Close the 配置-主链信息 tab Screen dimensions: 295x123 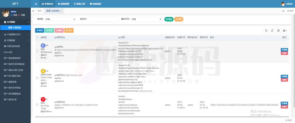(61, 11)
